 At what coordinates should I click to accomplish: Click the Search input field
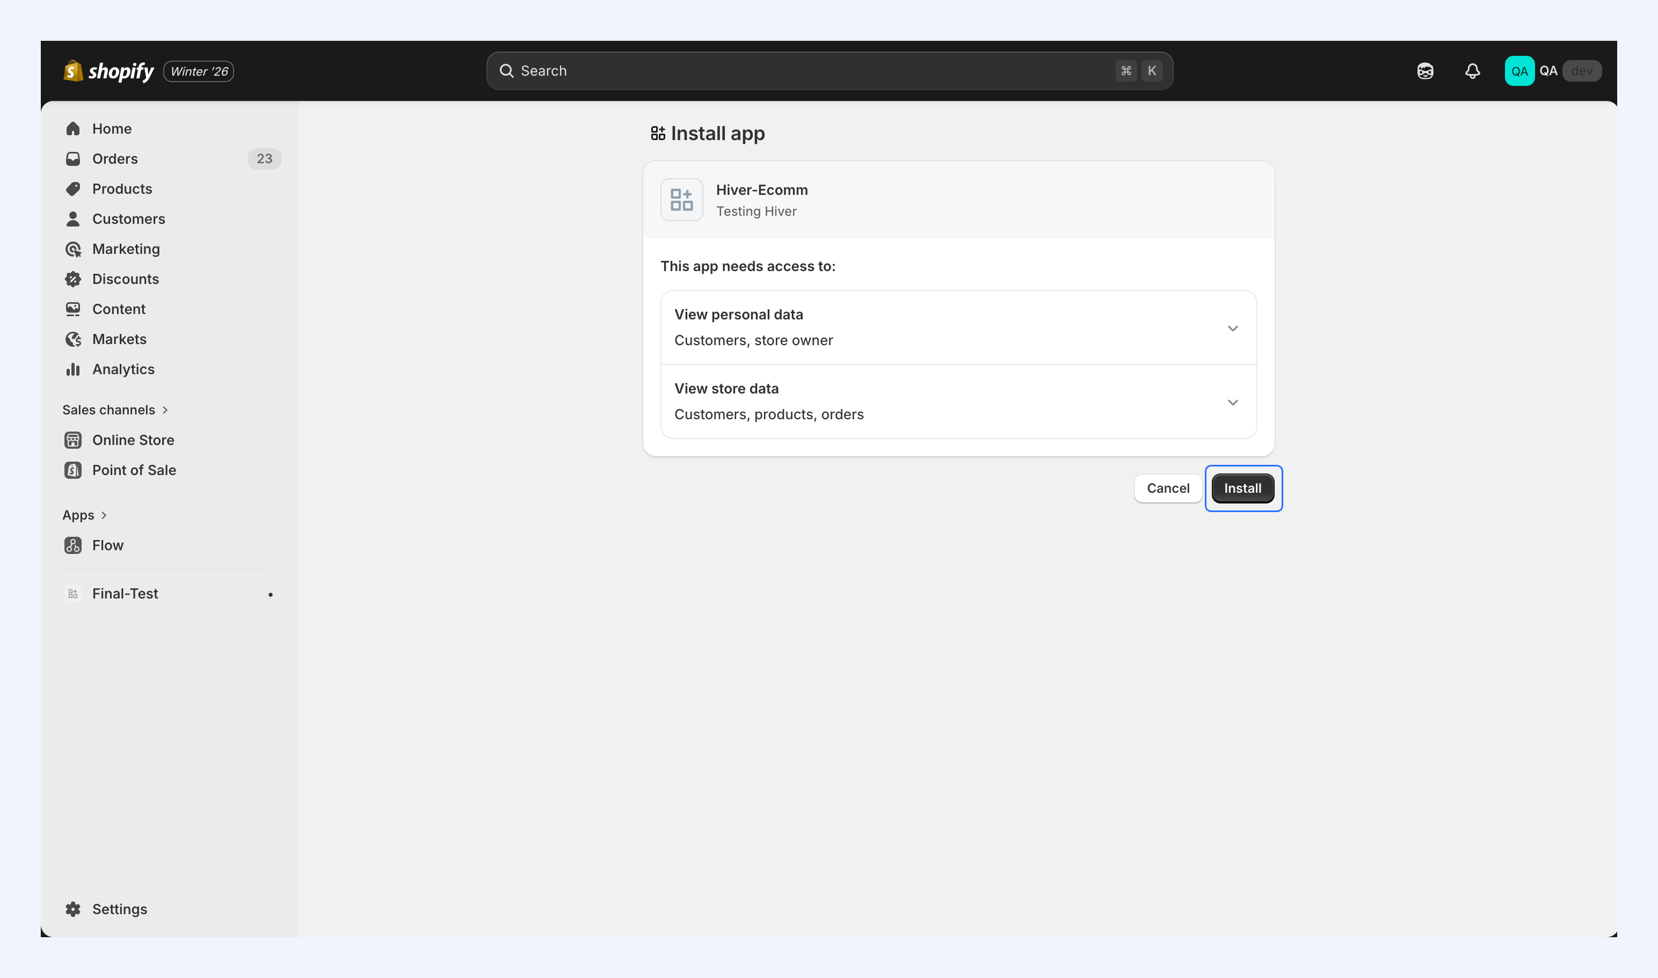point(830,71)
